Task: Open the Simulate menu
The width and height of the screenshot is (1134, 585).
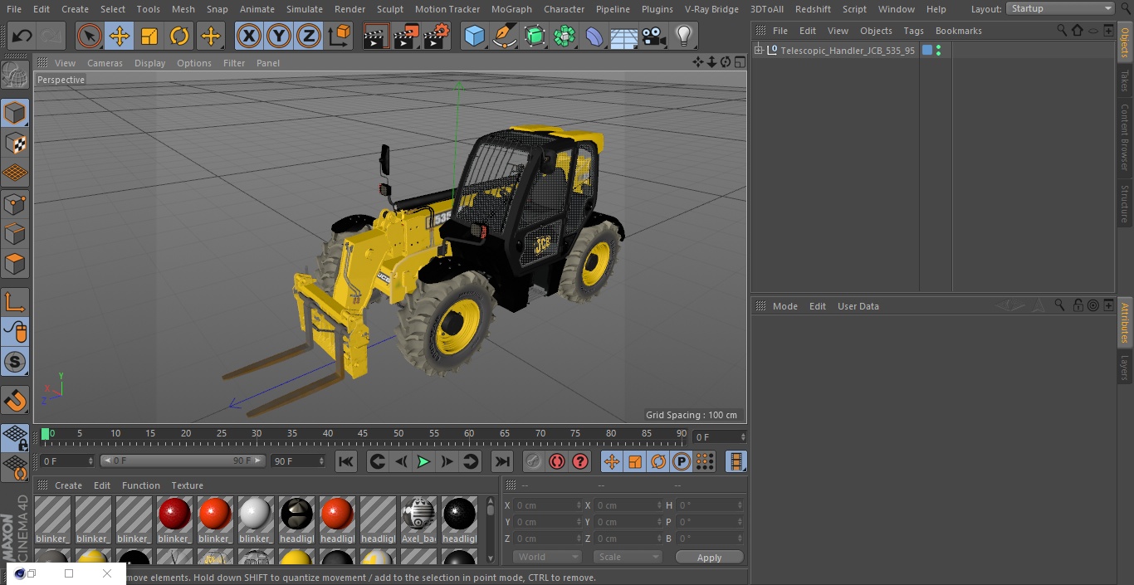Action: pyautogui.click(x=305, y=9)
